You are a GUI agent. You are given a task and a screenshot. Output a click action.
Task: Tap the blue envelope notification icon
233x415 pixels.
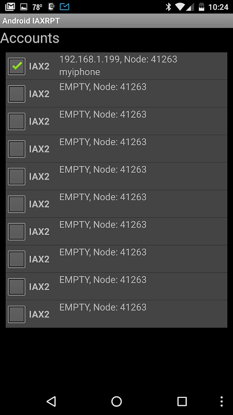64,7
